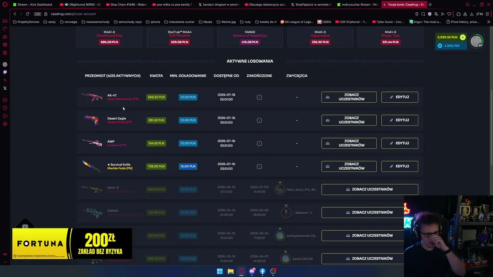Open the norwegia bookmark folder
Viewport: 493px width, 277px height.
(69, 22)
